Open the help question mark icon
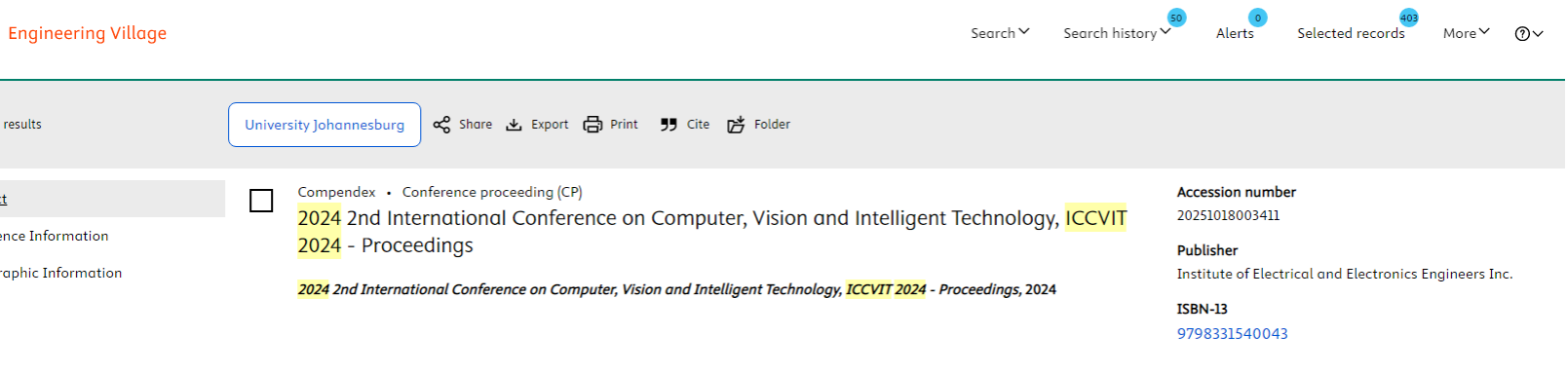 [x=1522, y=34]
